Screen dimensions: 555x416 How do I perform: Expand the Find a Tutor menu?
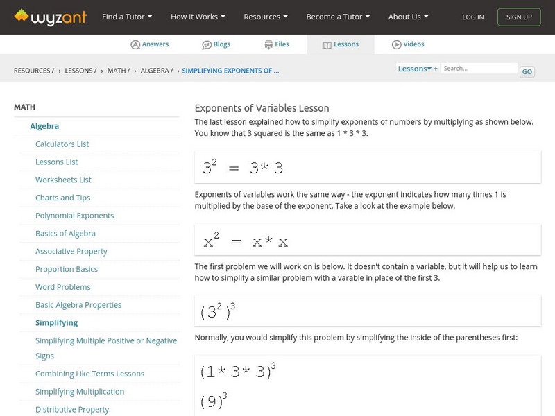127,17
